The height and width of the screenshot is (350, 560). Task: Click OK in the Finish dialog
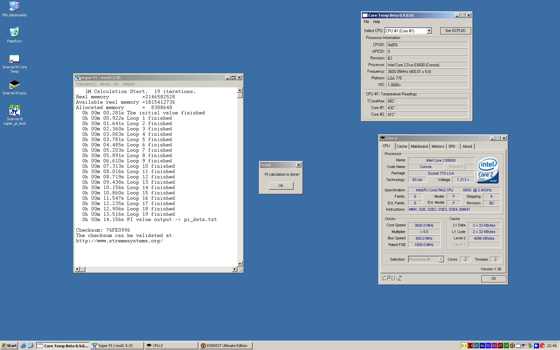[281, 186]
